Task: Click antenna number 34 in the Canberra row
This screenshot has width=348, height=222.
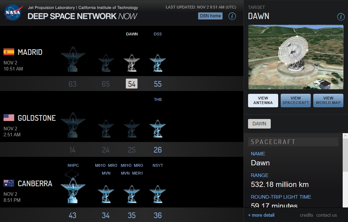Action: tap(106, 215)
